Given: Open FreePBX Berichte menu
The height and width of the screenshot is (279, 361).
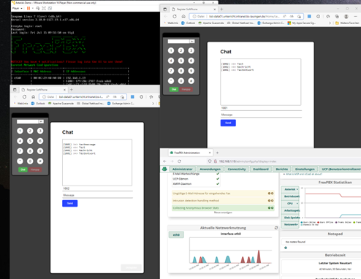Looking at the screenshot, I should click(x=282, y=169).
